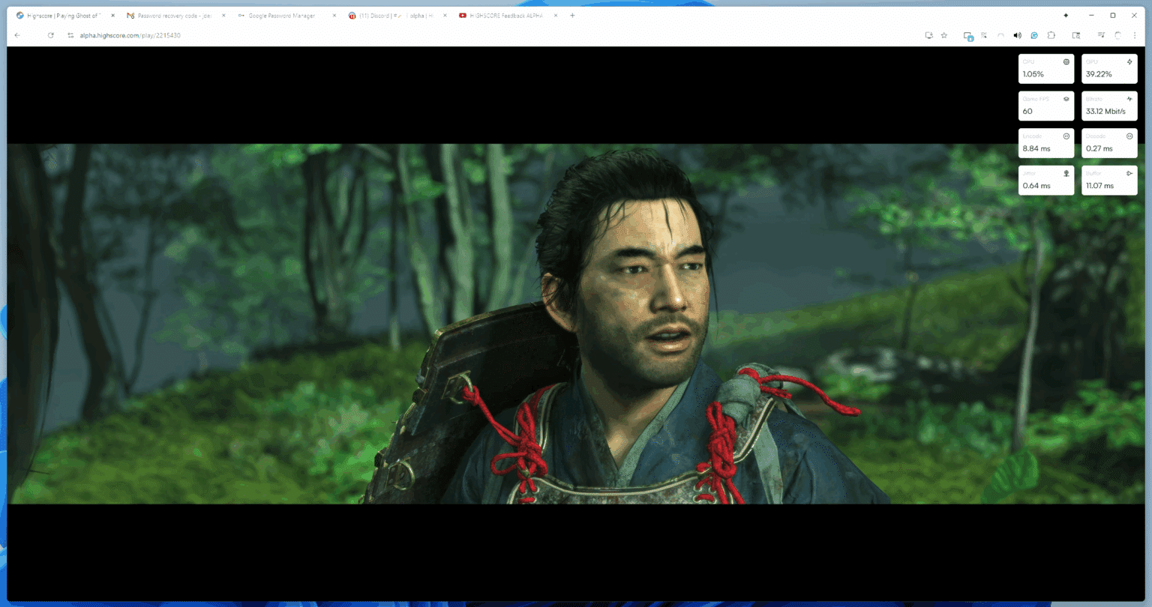This screenshot has width=1152, height=607.
Task: Bookmark this page with the star icon
Action: (x=944, y=35)
